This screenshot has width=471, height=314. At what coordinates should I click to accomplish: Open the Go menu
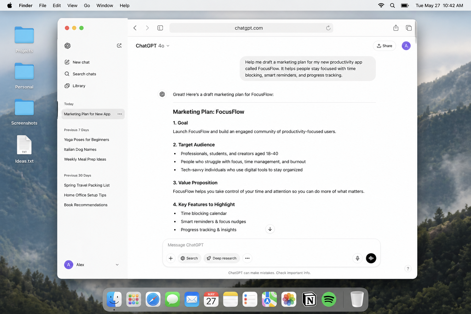click(x=87, y=6)
